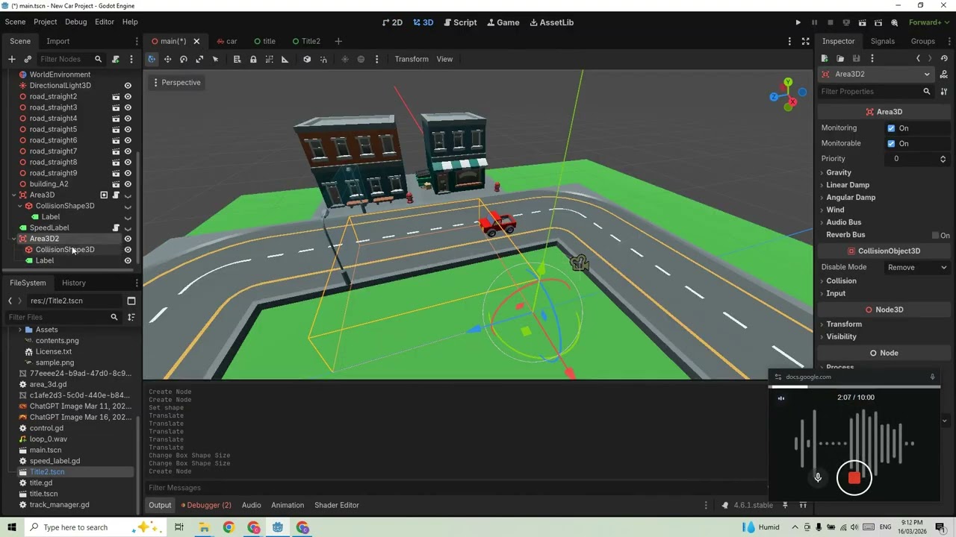The image size is (956, 537).
Task: Activate the Move Mode tool
Action: tap(167, 59)
